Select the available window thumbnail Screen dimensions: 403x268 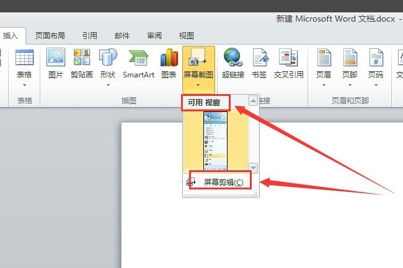pyautogui.click(x=215, y=140)
